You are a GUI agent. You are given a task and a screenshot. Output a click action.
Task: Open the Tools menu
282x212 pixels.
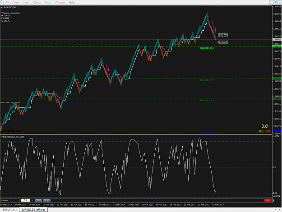click(48, 2)
